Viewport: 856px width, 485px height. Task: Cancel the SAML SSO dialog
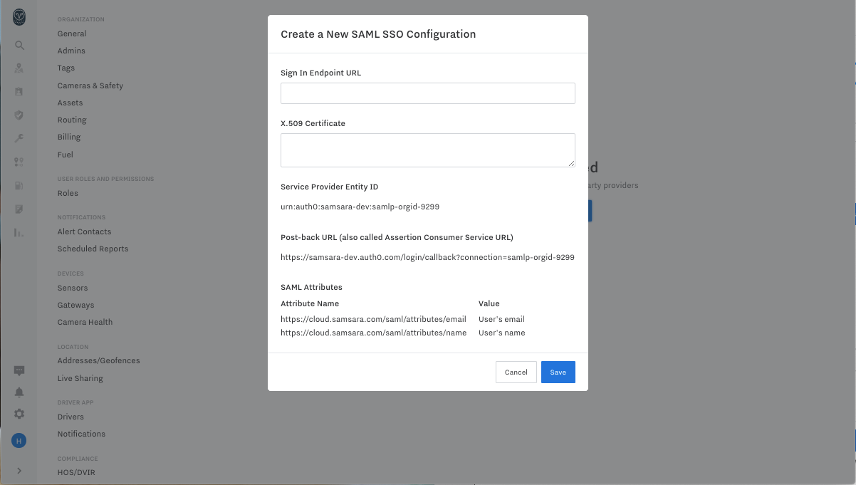(516, 372)
